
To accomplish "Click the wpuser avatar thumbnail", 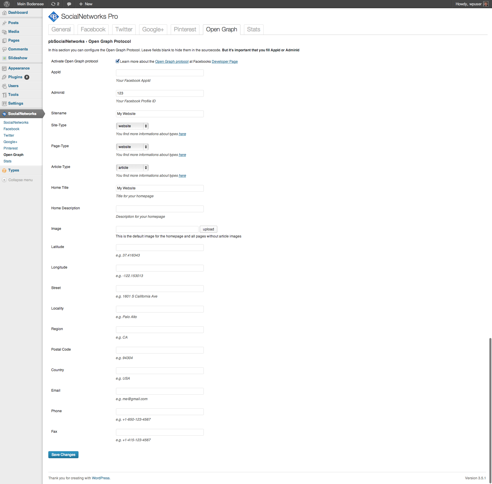I will pos(486,4).
